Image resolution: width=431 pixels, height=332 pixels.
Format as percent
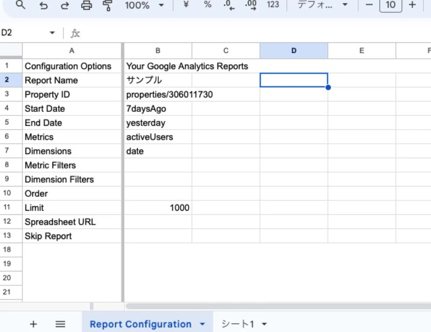pyautogui.click(x=207, y=4)
